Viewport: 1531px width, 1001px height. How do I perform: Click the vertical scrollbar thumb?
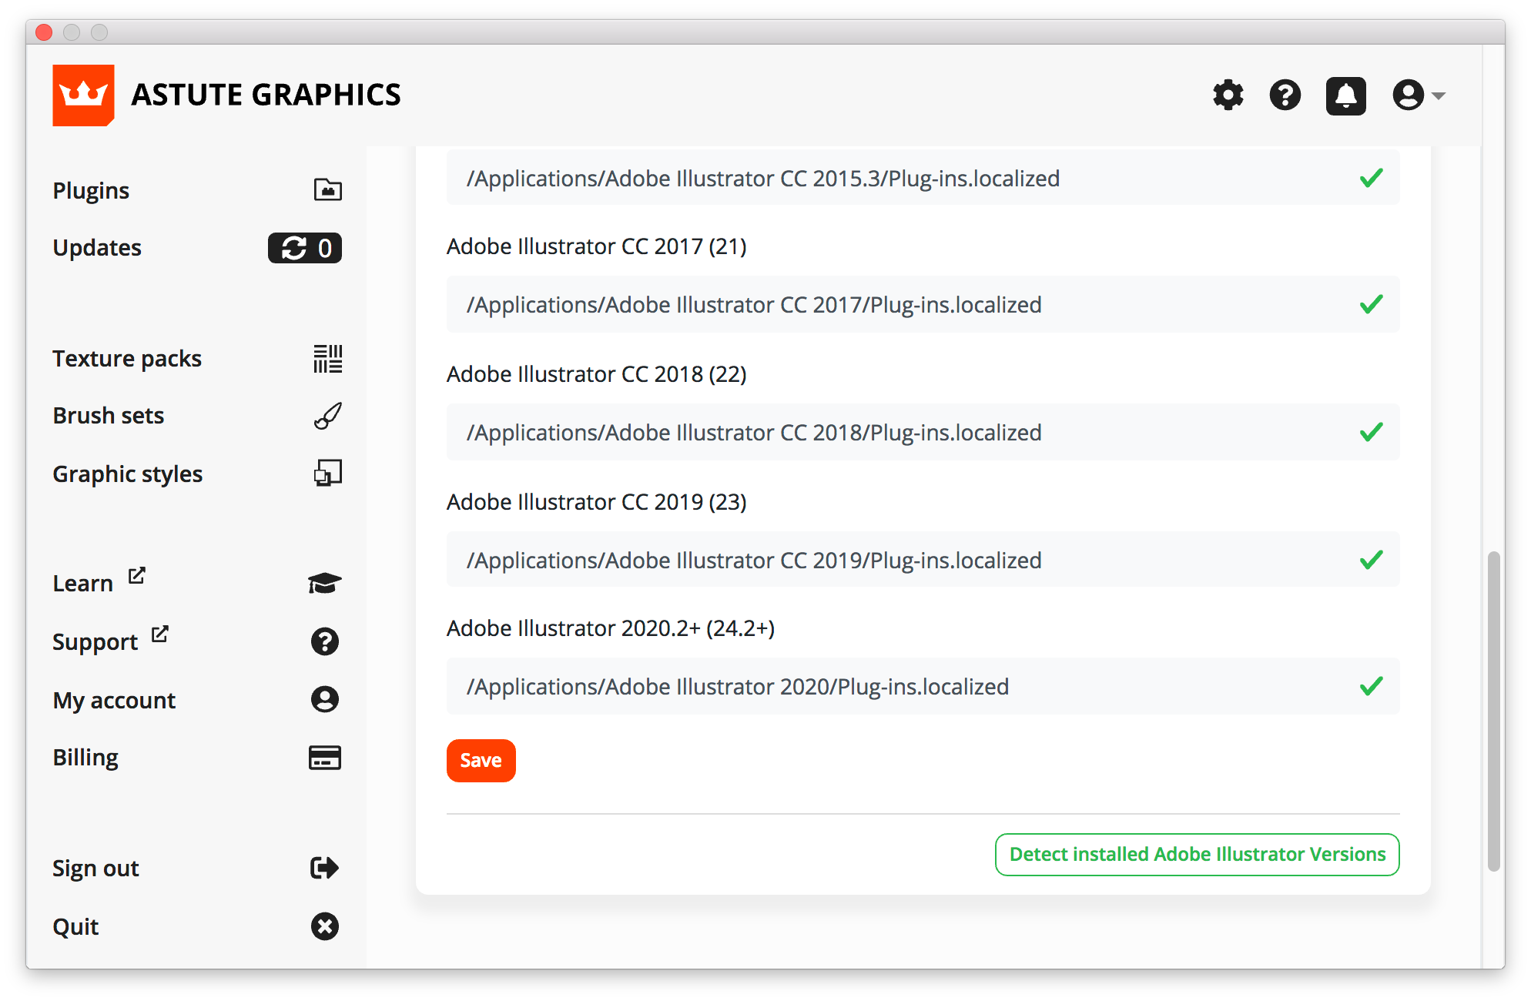1493,710
